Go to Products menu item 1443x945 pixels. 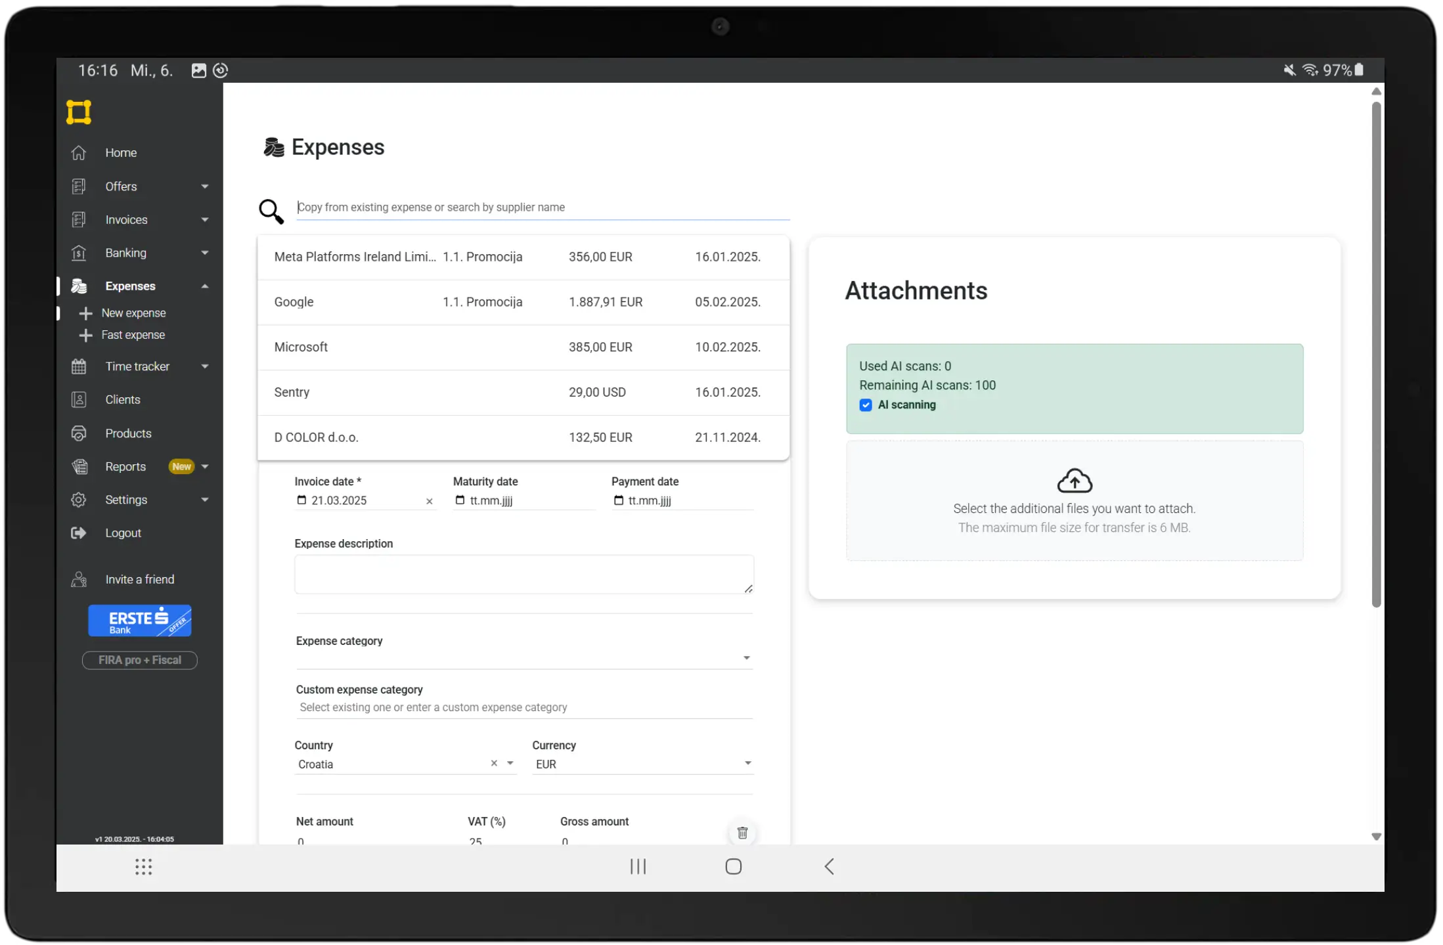[x=128, y=433]
